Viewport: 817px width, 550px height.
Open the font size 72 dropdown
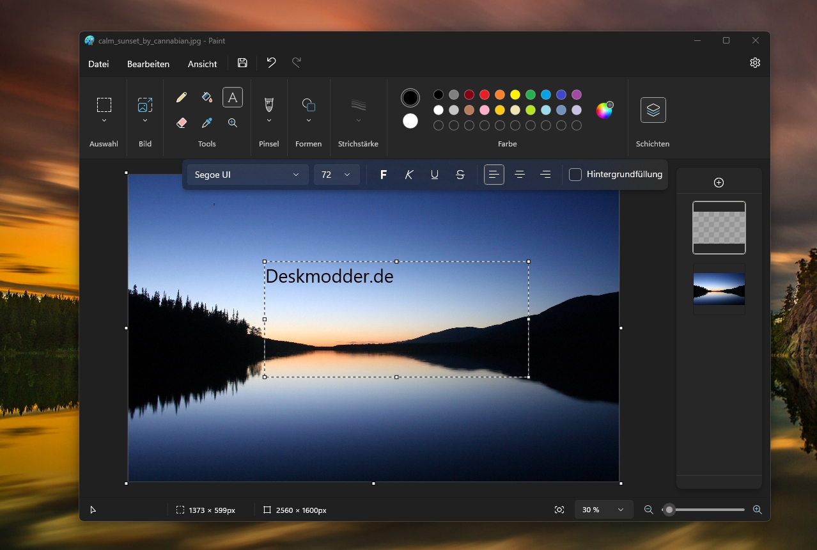(337, 175)
